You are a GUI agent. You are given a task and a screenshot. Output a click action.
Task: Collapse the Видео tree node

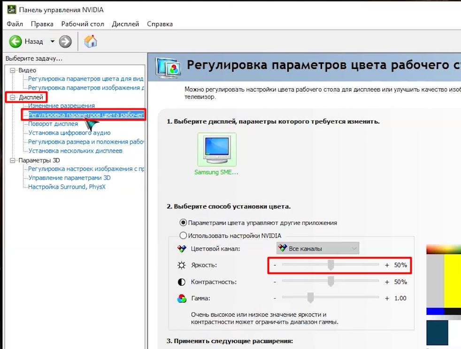click(x=13, y=70)
